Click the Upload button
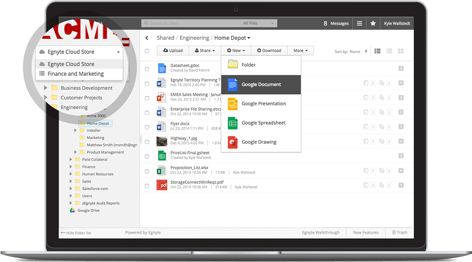Image resolution: width=472 pixels, height=262 pixels. click(x=173, y=51)
